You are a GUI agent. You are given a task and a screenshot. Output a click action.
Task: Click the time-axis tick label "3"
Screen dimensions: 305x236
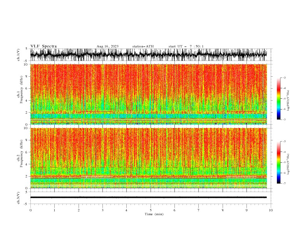tap(102, 210)
